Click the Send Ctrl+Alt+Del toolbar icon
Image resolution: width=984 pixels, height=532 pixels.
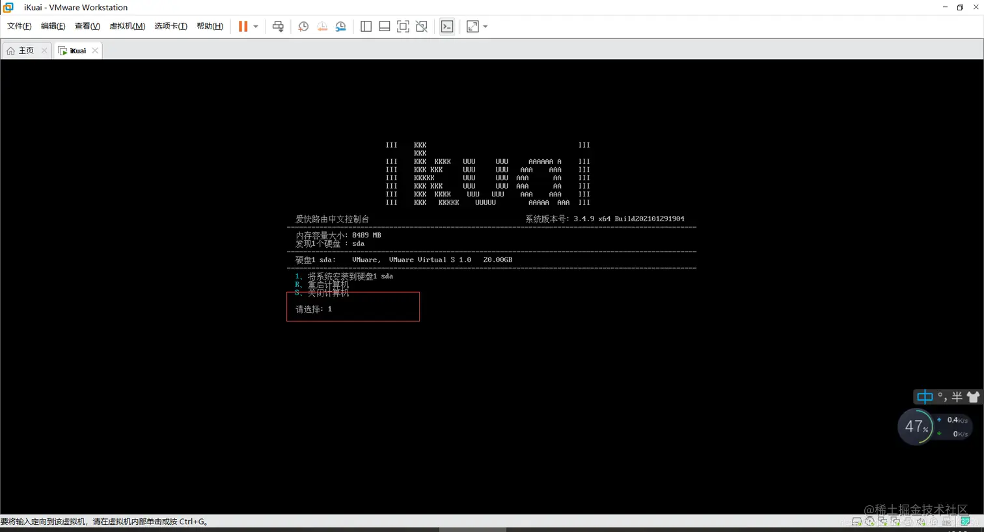(x=278, y=26)
